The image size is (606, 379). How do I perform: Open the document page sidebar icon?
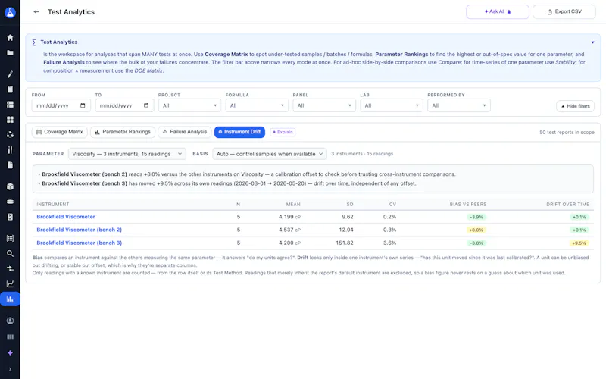(10, 165)
